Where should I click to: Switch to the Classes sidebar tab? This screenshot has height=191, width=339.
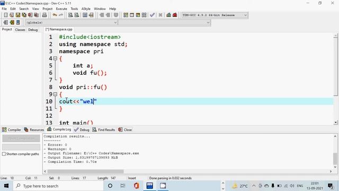point(20,30)
